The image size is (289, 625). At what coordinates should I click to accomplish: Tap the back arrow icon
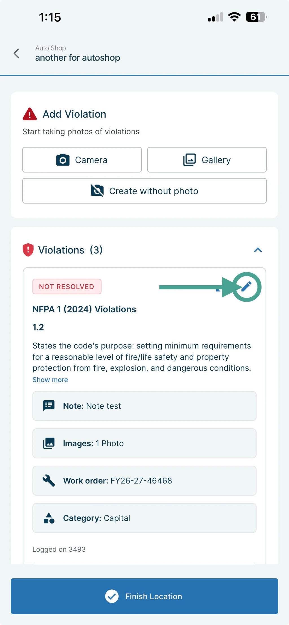16,53
